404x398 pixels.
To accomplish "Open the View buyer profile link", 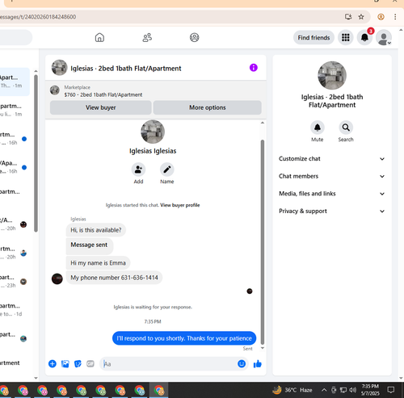I will pyautogui.click(x=180, y=205).
